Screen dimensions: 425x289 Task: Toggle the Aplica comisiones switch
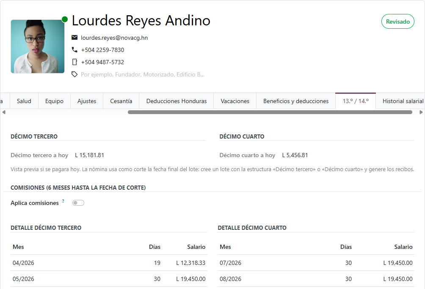coord(78,203)
